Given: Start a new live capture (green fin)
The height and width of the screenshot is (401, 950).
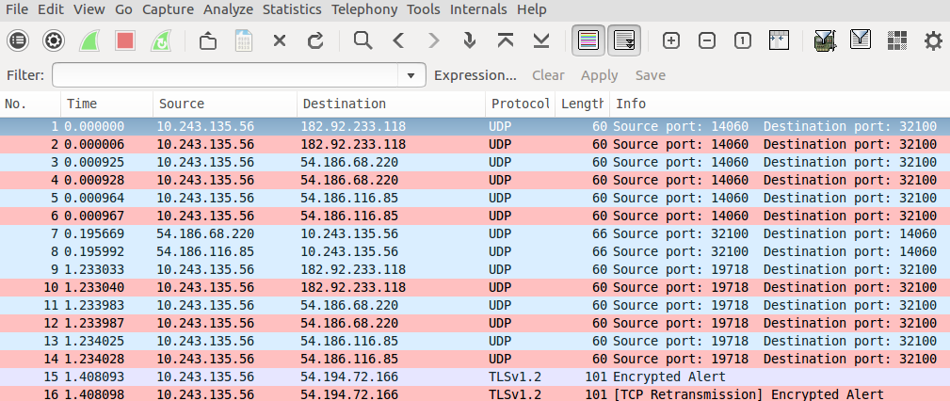Looking at the screenshot, I should (89, 40).
